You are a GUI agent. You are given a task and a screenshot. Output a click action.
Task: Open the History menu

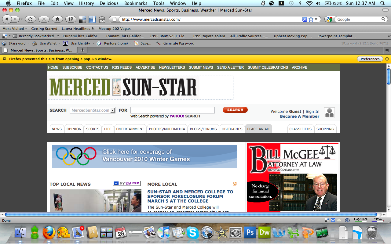(86, 3)
